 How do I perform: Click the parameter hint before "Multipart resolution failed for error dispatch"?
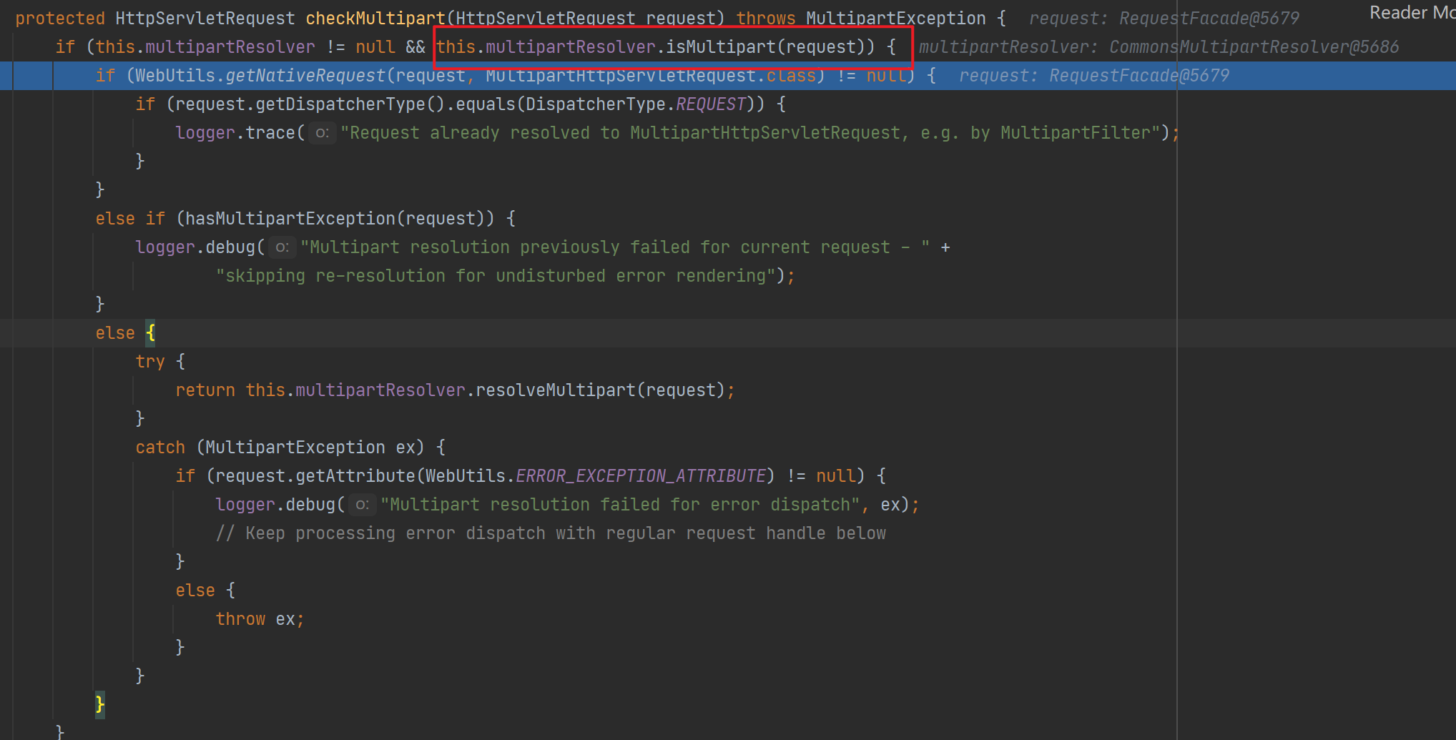[362, 505]
